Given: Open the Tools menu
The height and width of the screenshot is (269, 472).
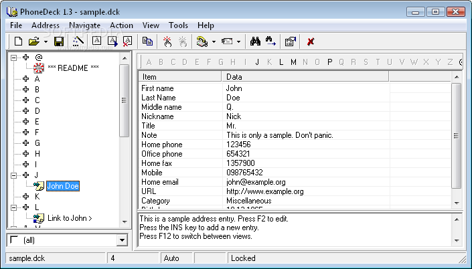Looking at the screenshot, I should [178, 25].
